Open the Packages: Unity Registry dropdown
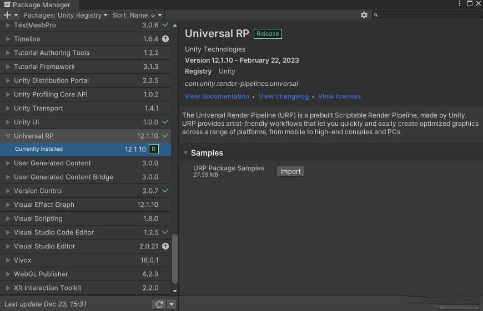The height and width of the screenshot is (311, 483). (66, 15)
